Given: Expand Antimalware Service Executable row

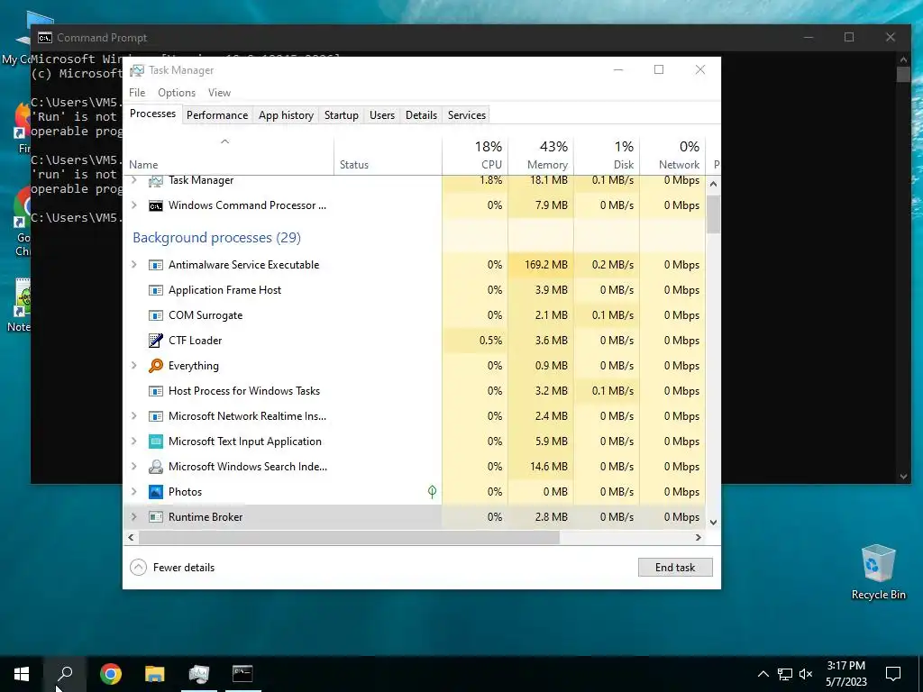Looking at the screenshot, I should 134,265.
